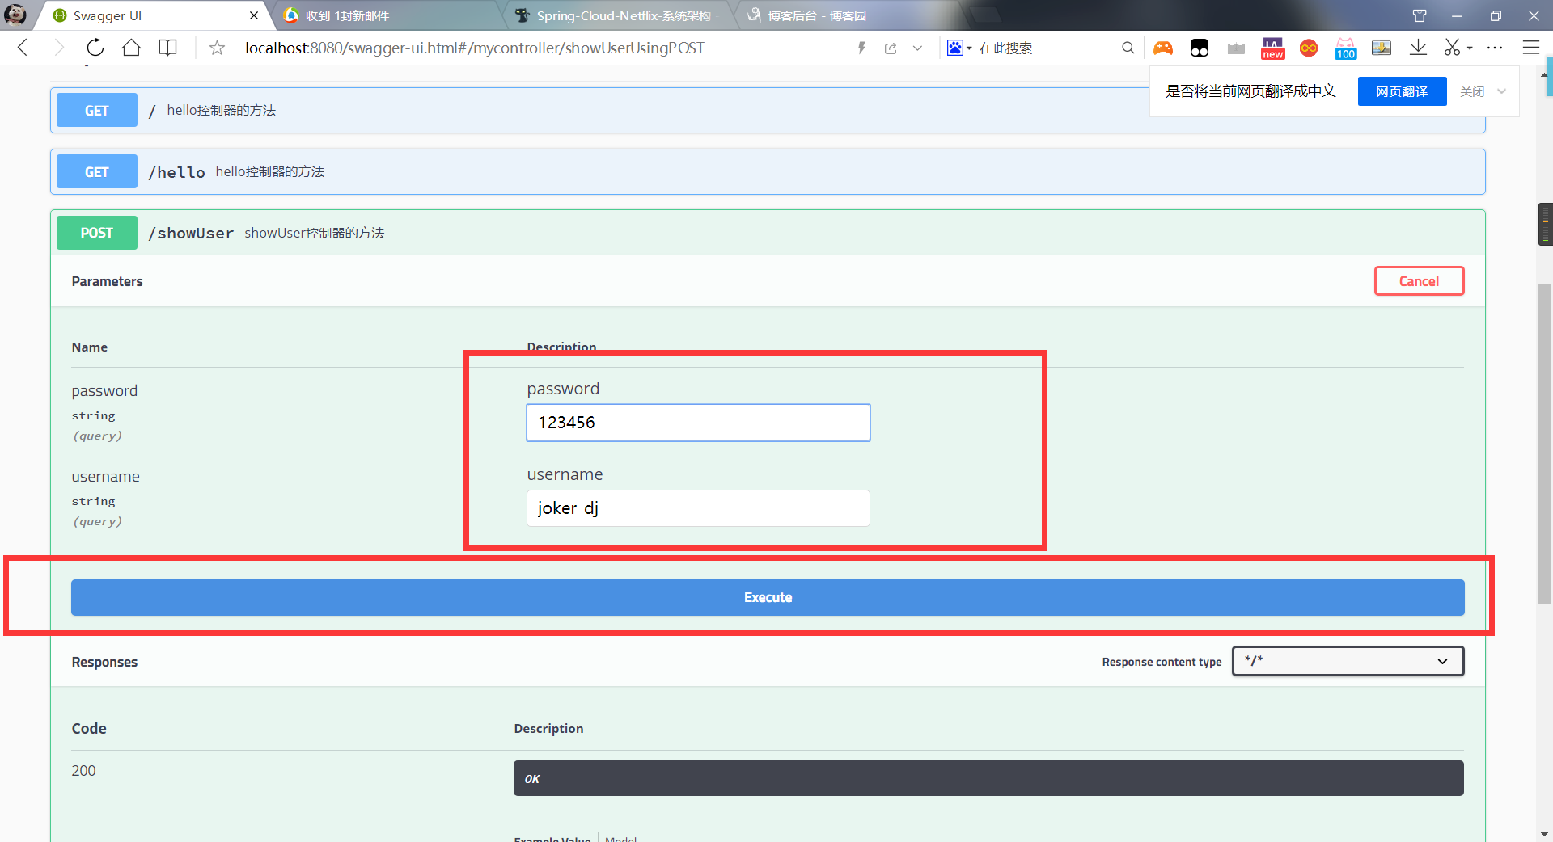Click the scrollbar down arrow
Viewport: 1553px width, 842px height.
(x=1545, y=834)
